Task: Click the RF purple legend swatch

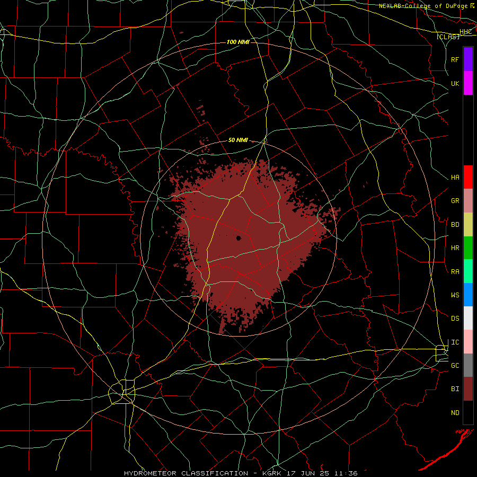Action: tap(468, 59)
